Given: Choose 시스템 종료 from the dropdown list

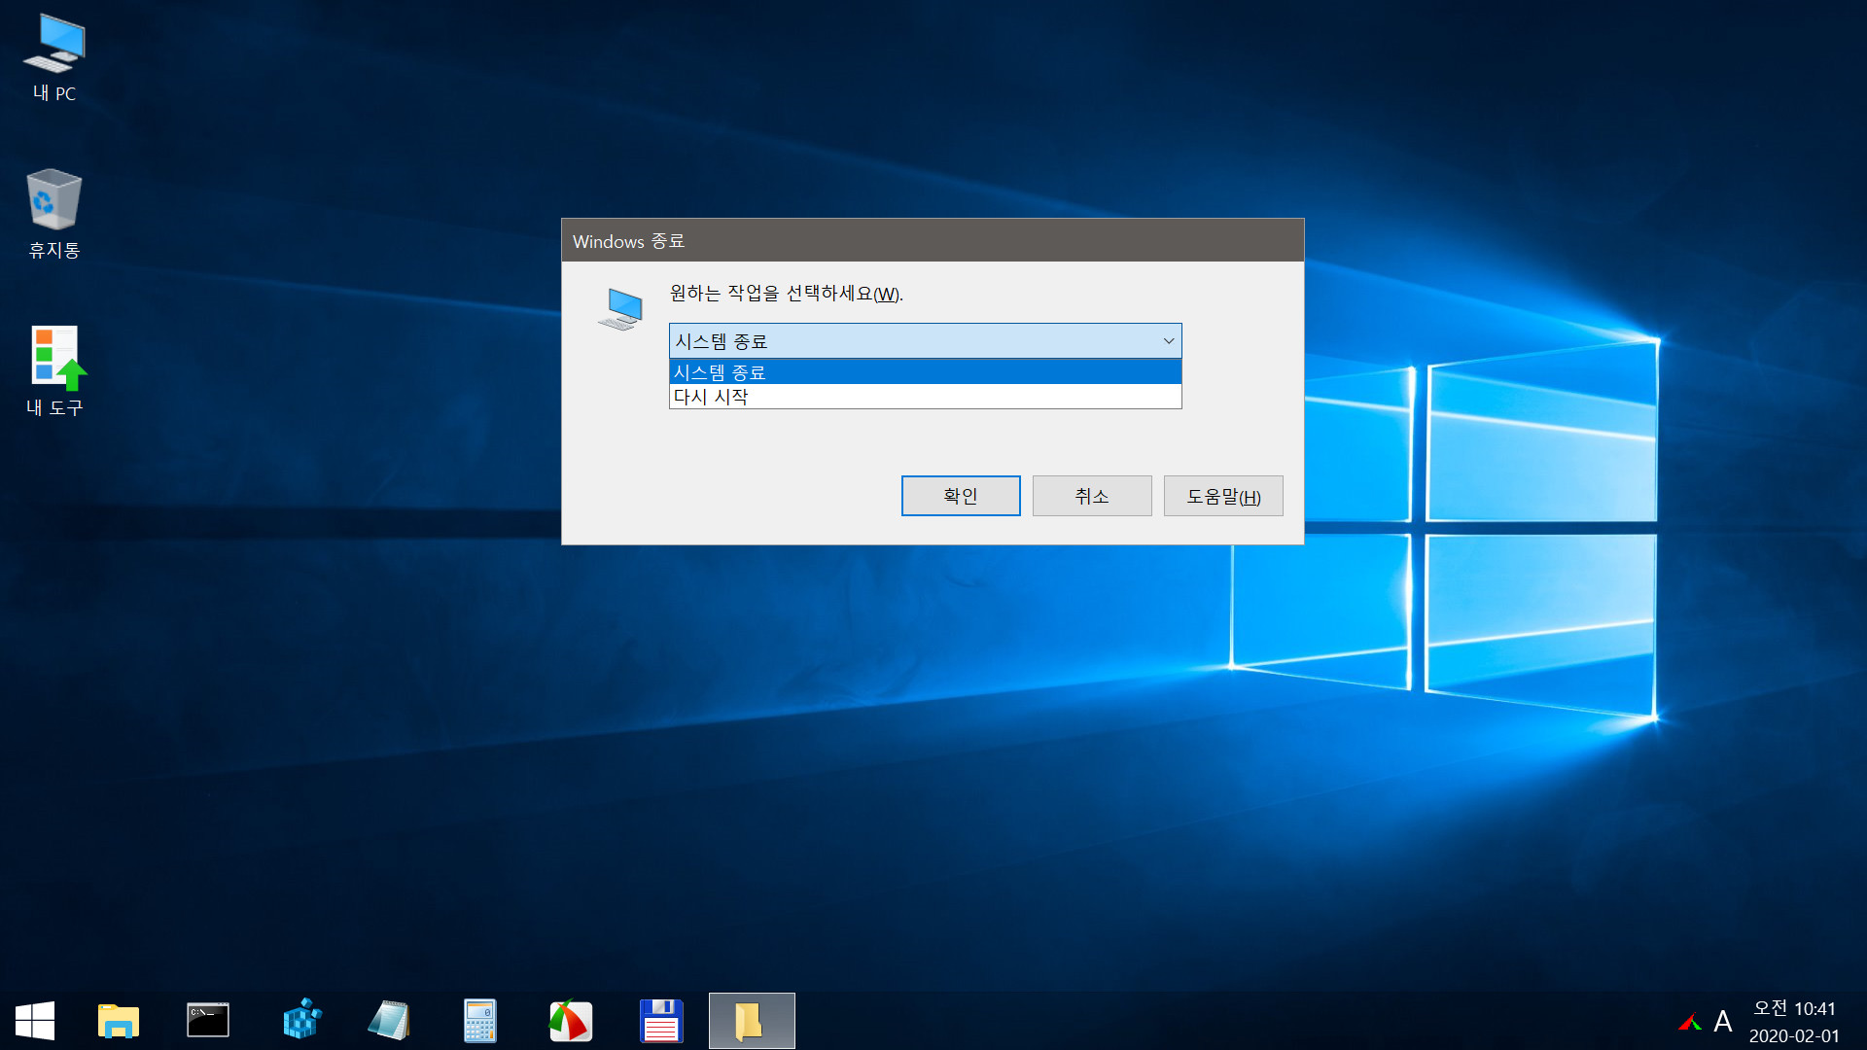Looking at the screenshot, I should pyautogui.click(x=926, y=372).
